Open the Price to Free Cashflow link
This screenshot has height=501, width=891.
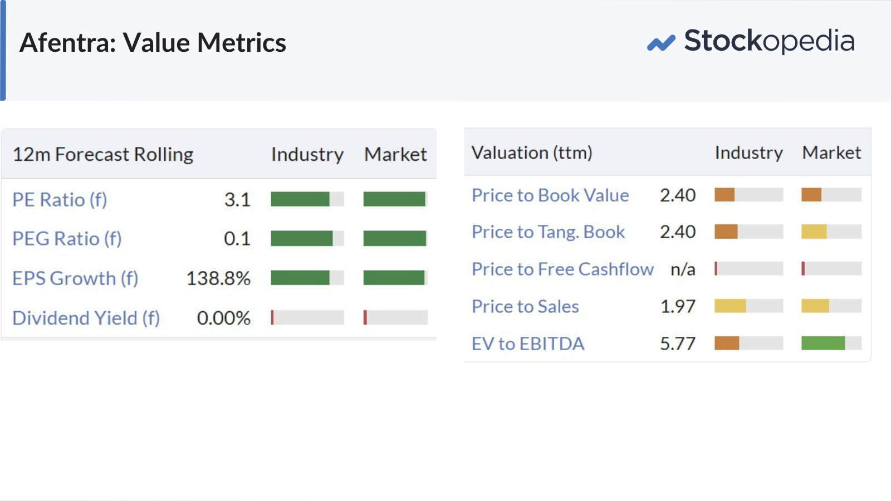(562, 269)
